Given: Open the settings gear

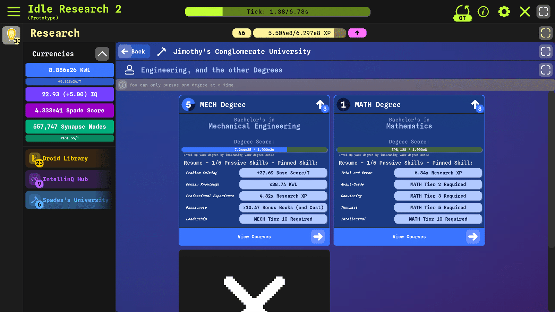Looking at the screenshot, I should (504, 12).
